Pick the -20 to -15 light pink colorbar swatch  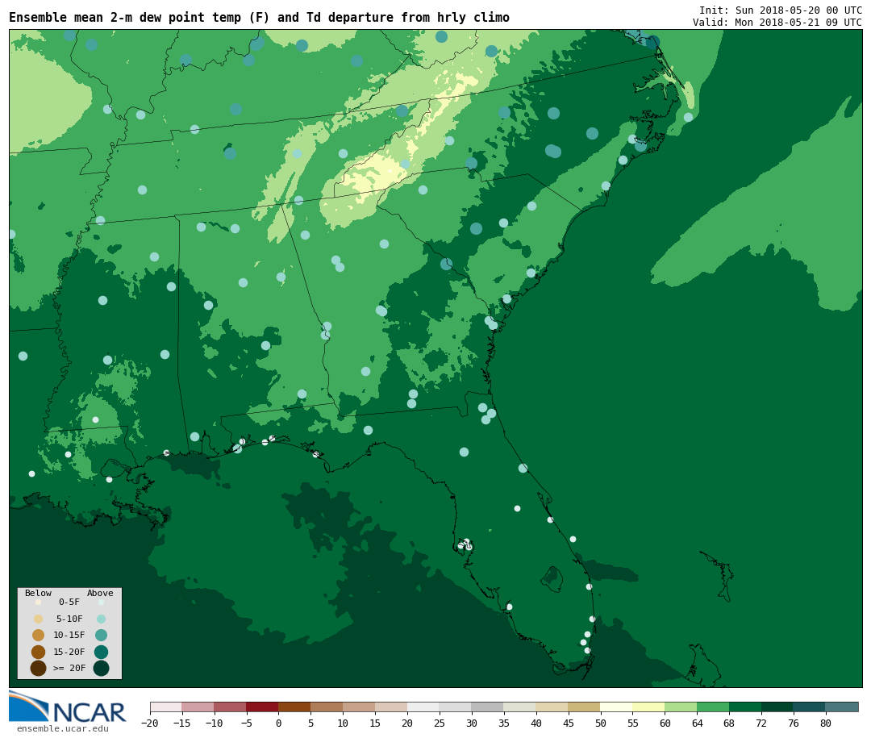[166, 707]
